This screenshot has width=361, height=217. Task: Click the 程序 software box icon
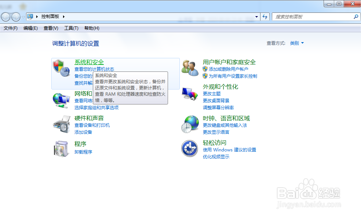click(61, 149)
